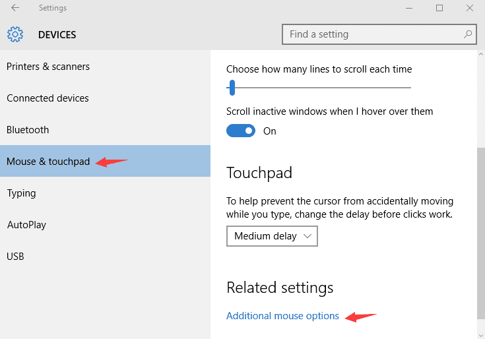Close the Settings window
The height and width of the screenshot is (339, 485).
[470, 8]
